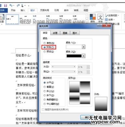Switch to the 引用 ribbon tab
The height and width of the screenshot is (127, 125).
coord(56,10)
